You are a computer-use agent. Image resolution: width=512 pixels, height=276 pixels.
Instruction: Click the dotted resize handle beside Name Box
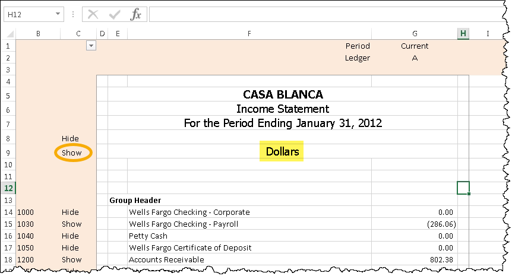(72, 14)
